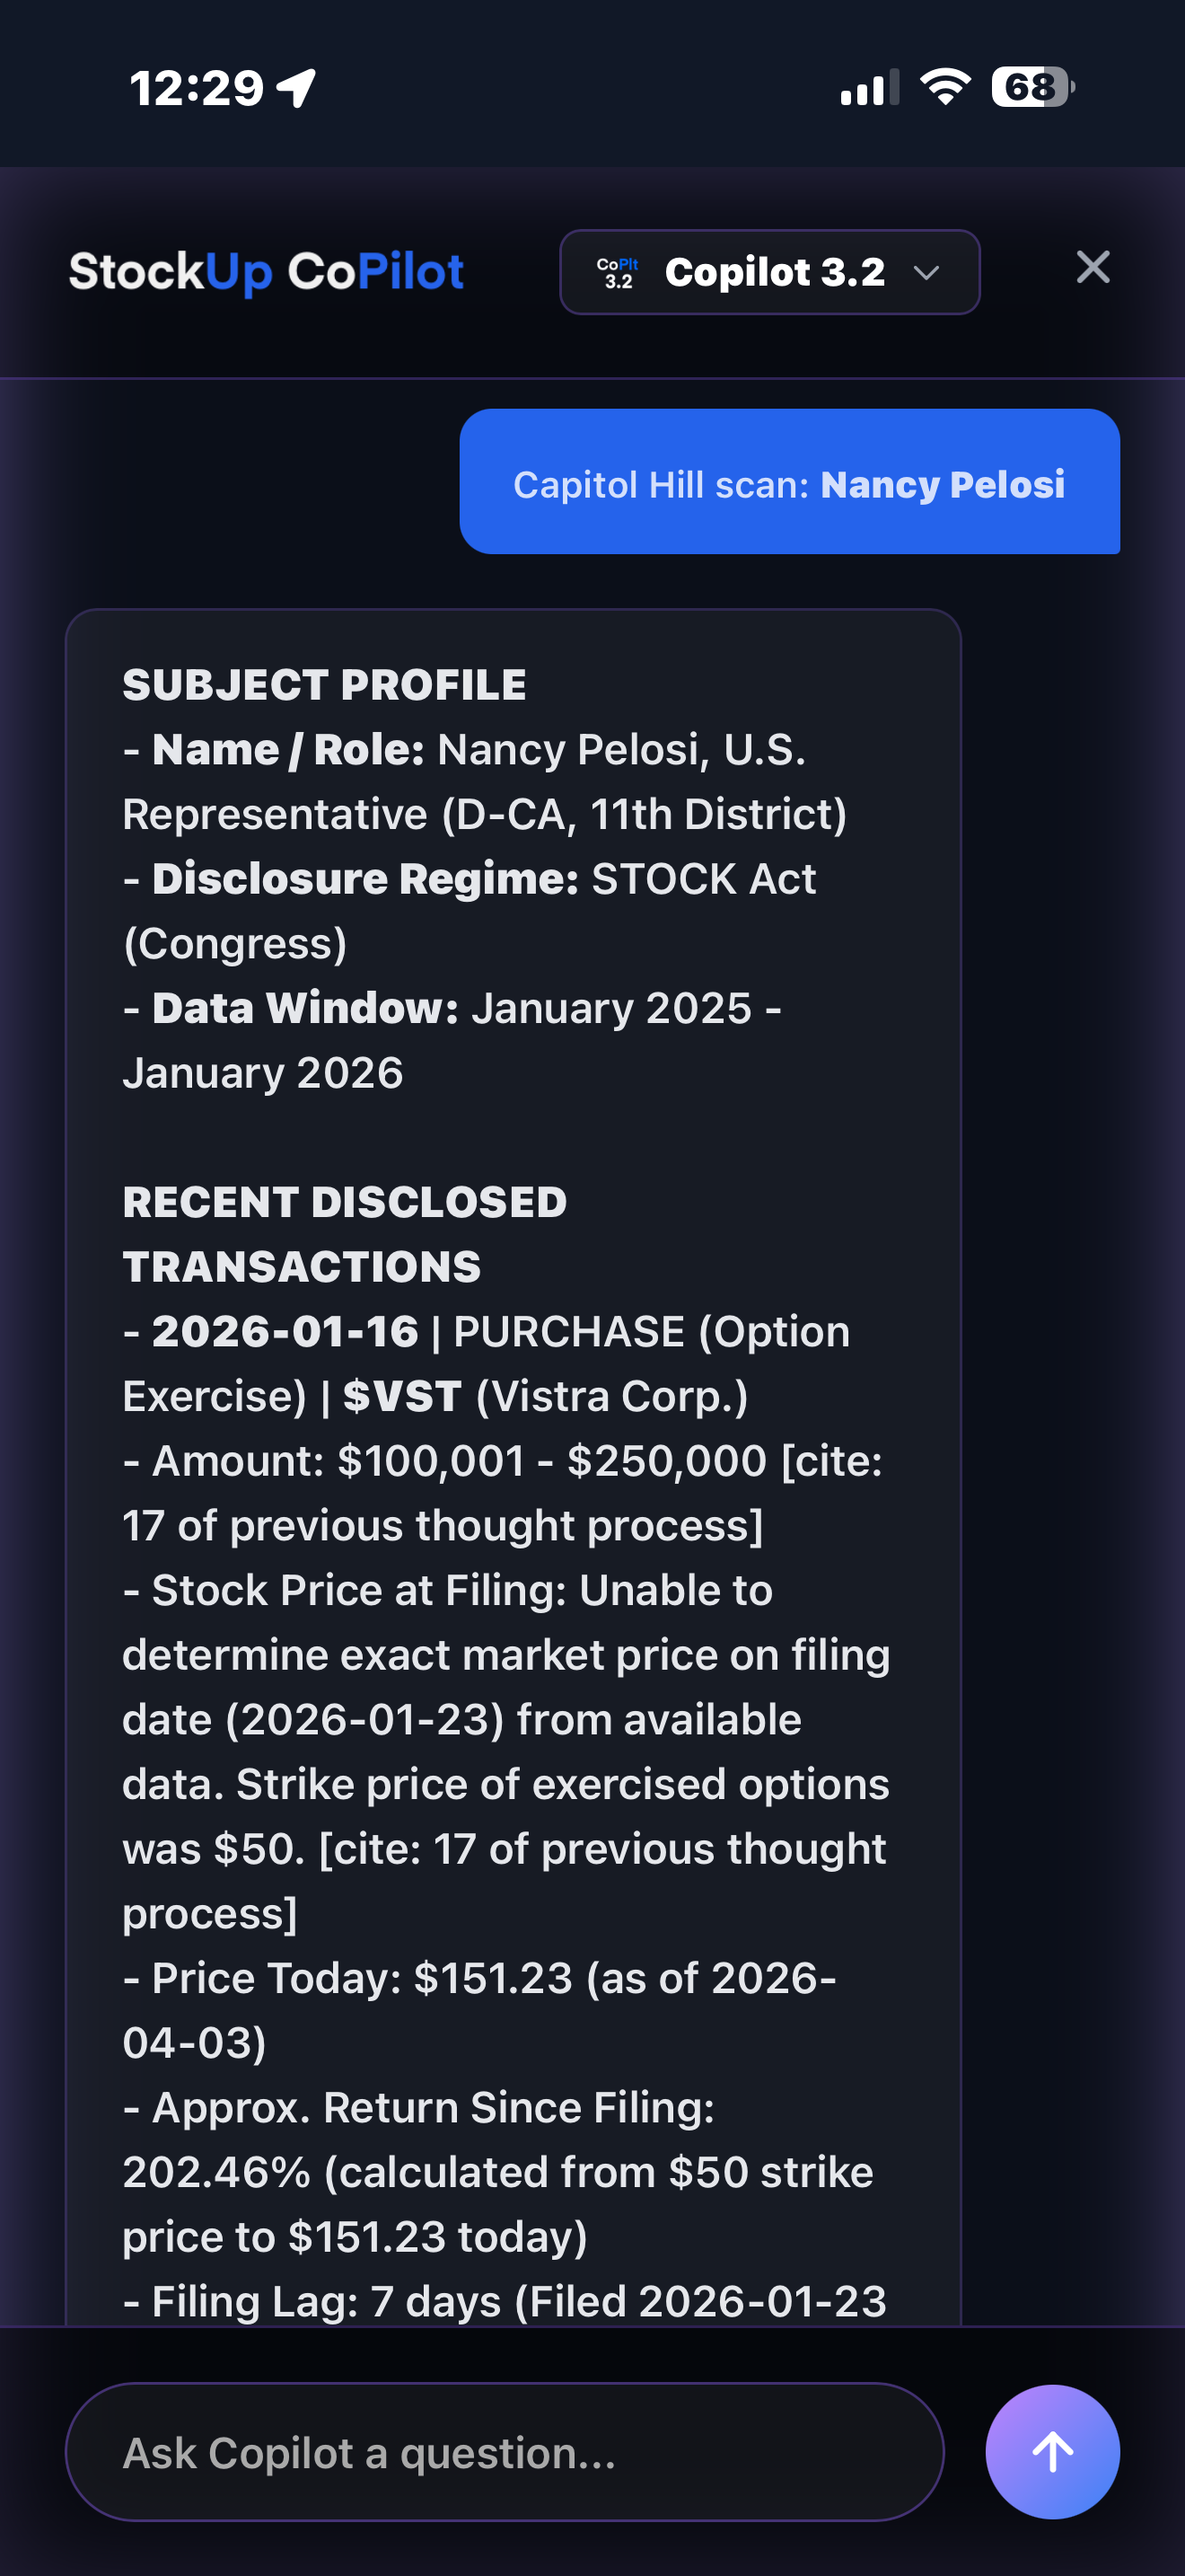Click the 2026-01-16 transaction date
Viewport: 1185px width, 2576px height.
[x=285, y=1331]
